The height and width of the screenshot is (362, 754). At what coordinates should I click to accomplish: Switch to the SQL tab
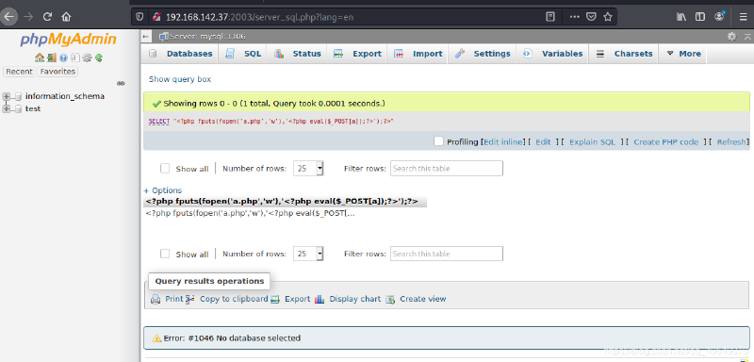point(243,54)
